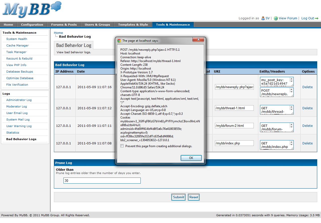Go to Database Backups page
The width and height of the screenshot is (321, 223).
coord(20,72)
